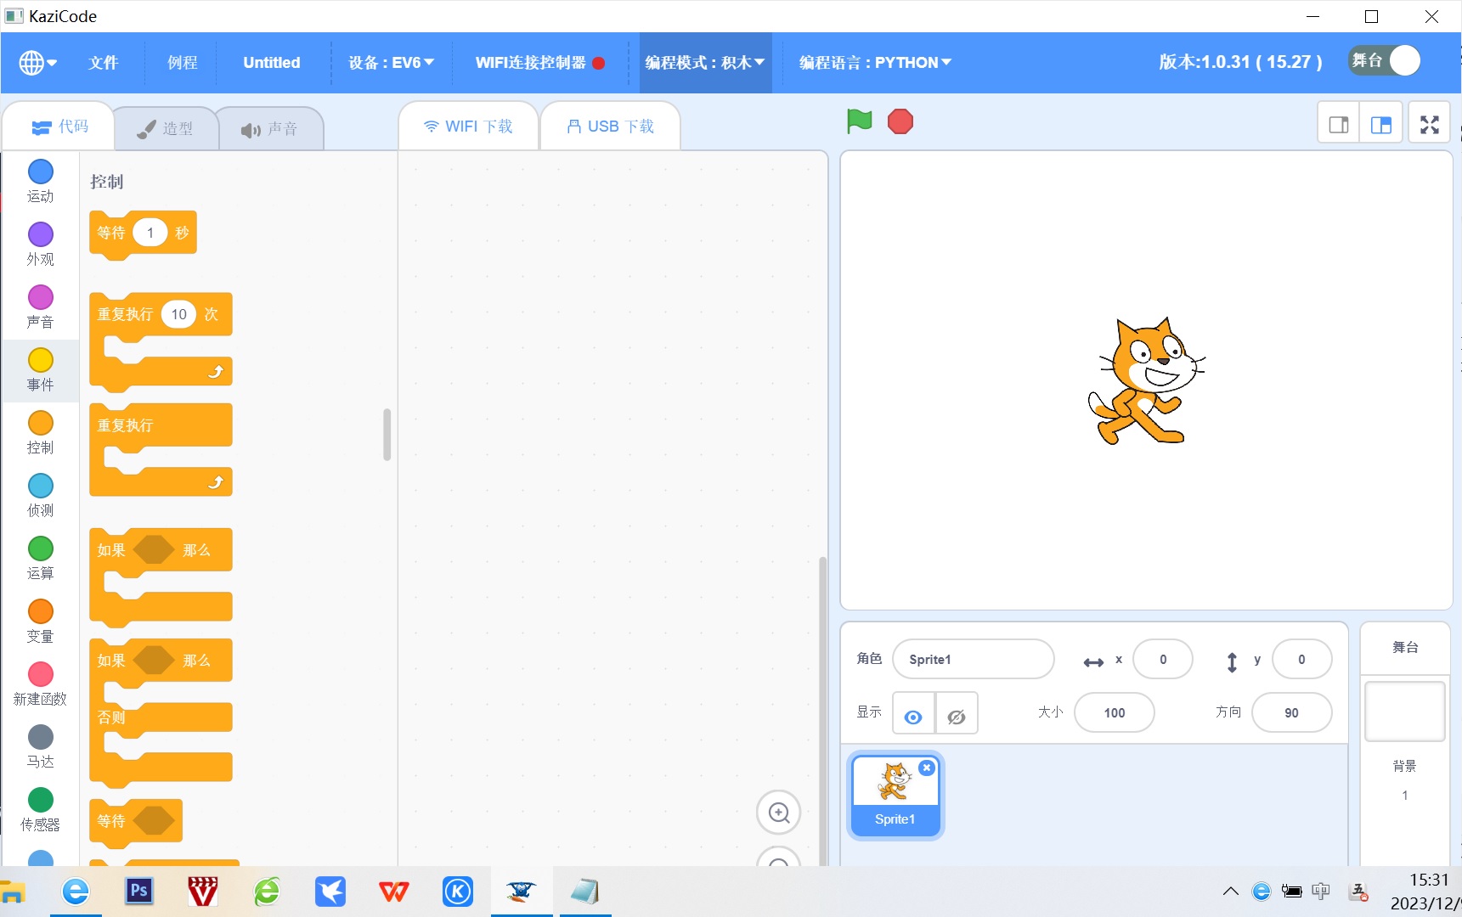Click the block palette scrollbar
The image size is (1462, 917).
click(387, 435)
